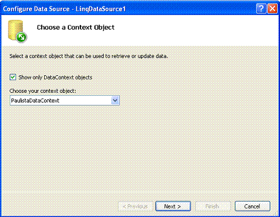This screenshot has width=280, height=217.
Task: Uncheck the Show only DataContext objects checkbox
Action: click(13, 77)
